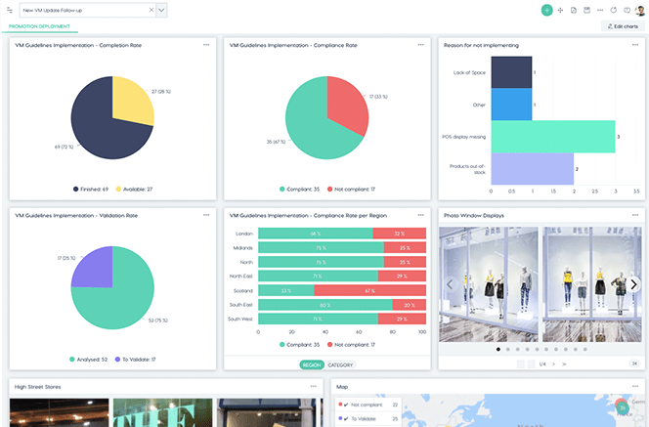This screenshot has height=427, width=649.
Task: Click the Edit charts button
Action: tap(621, 26)
